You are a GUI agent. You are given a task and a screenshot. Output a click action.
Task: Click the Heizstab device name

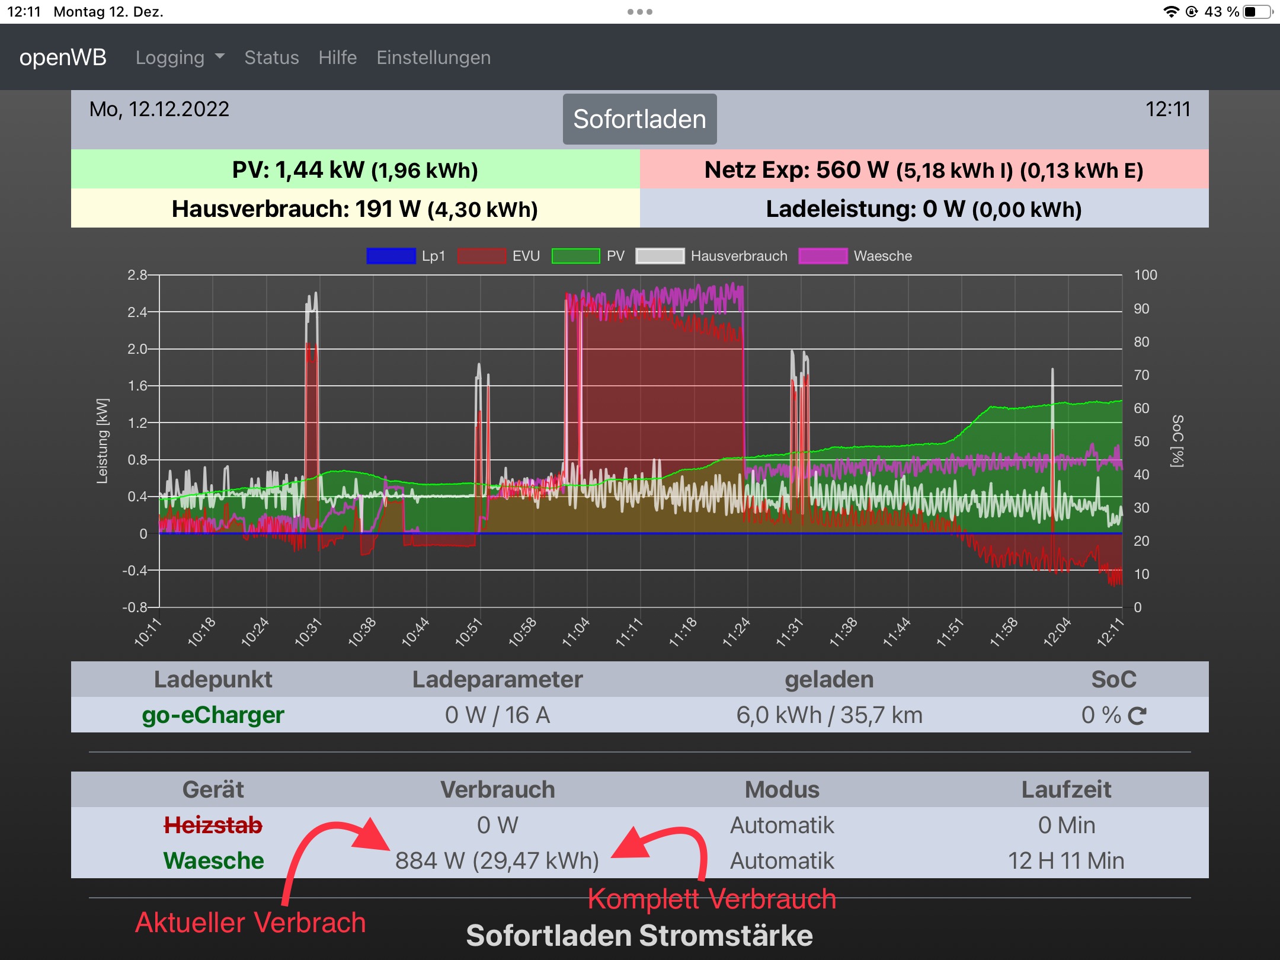pyautogui.click(x=213, y=825)
